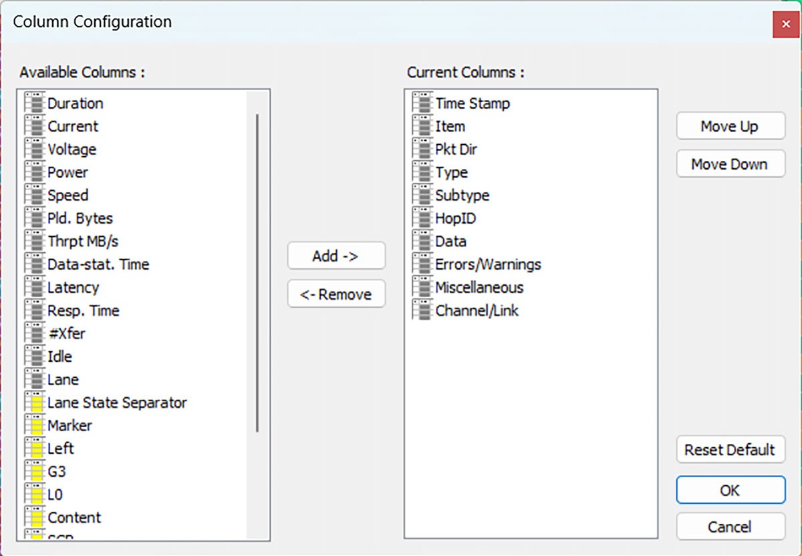Click the column icon beside Latency
The width and height of the screenshot is (802, 556).
pyautogui.click(x=34, y=287)
